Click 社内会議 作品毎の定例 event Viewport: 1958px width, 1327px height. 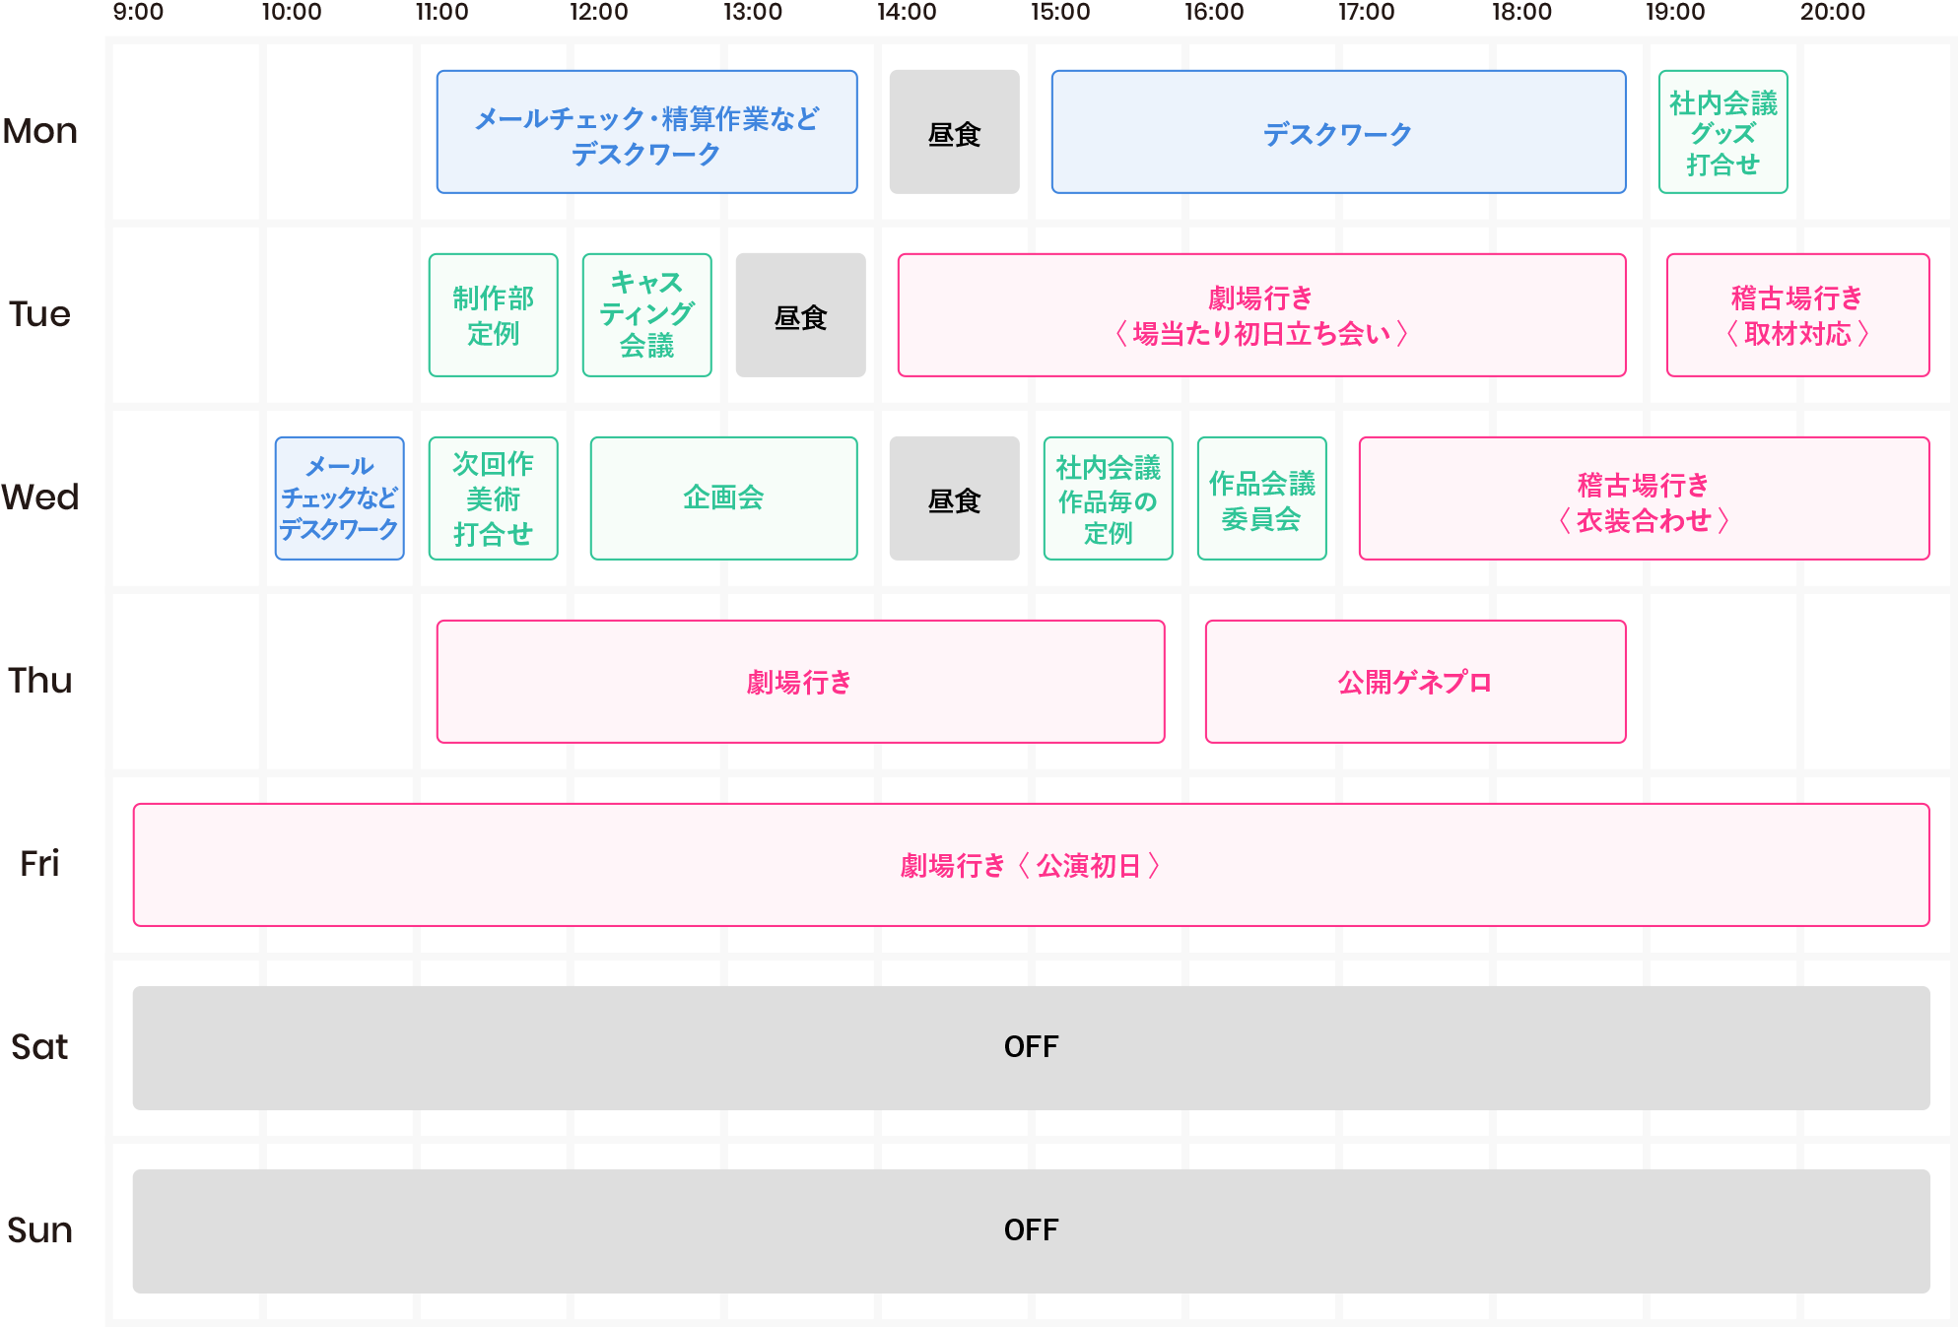tap(1108, 498)
